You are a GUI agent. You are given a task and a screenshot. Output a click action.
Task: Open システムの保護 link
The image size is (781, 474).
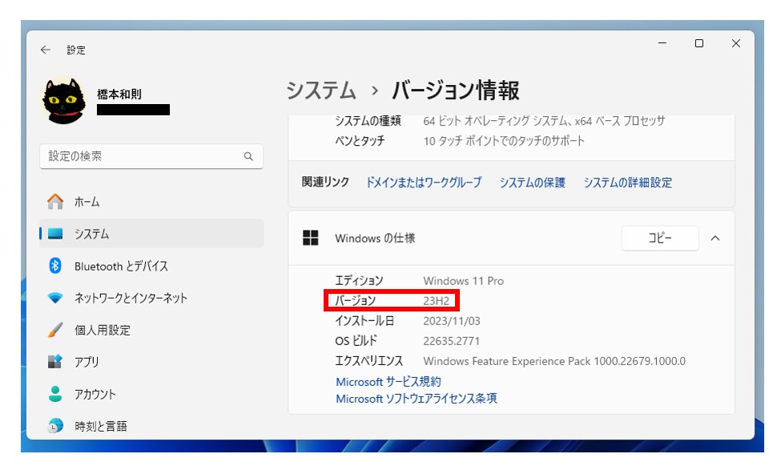click(533, 183)
